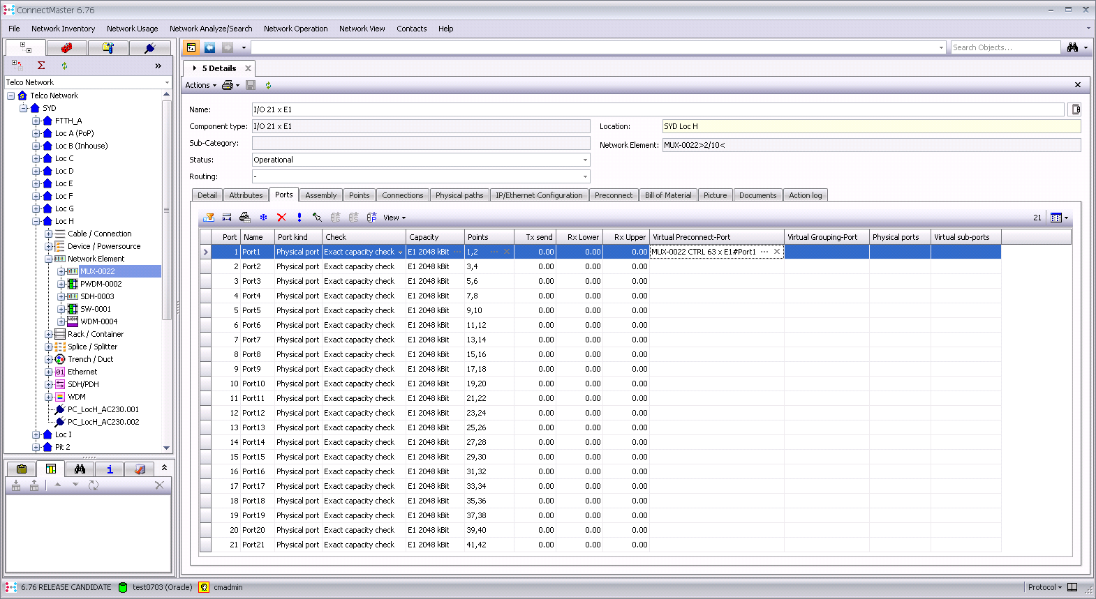Switch to the Action log tab
Image resolution: width=1096 pixels, height=599 pixels.
point(806,195)
